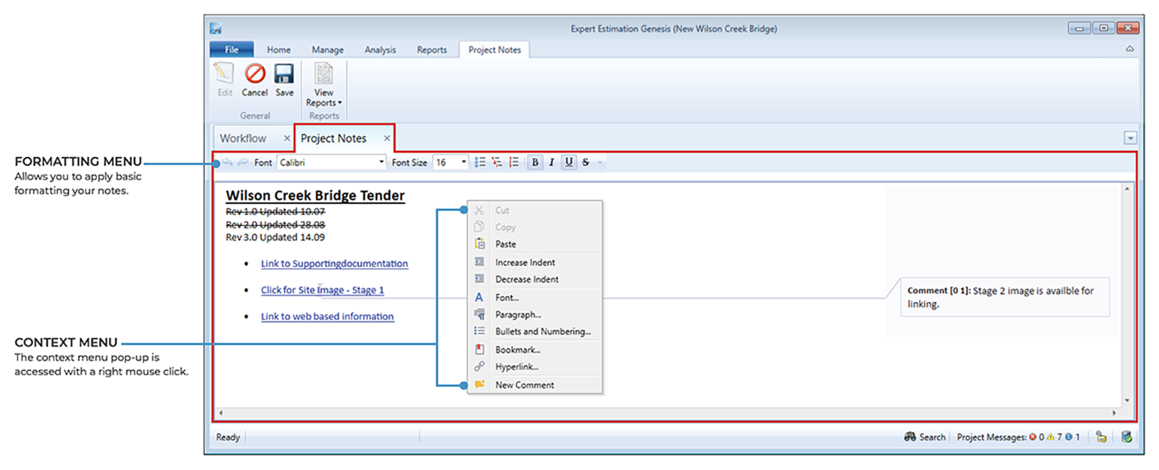Click the lock icon in status bar
1159x470 pixels.
click(1101, 437)
